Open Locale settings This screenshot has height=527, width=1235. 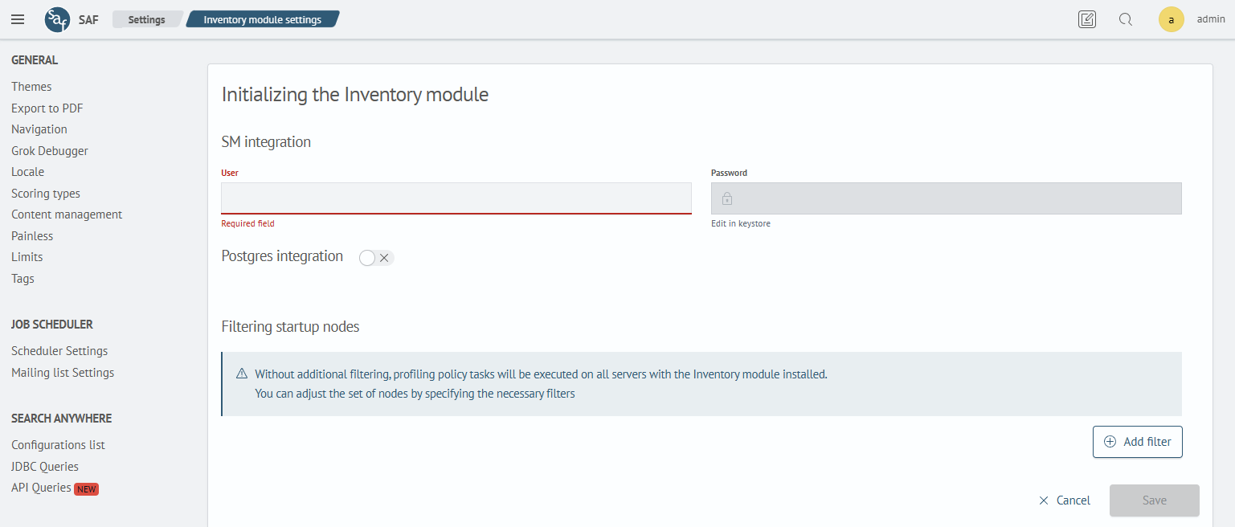click(x=28, y=172)
